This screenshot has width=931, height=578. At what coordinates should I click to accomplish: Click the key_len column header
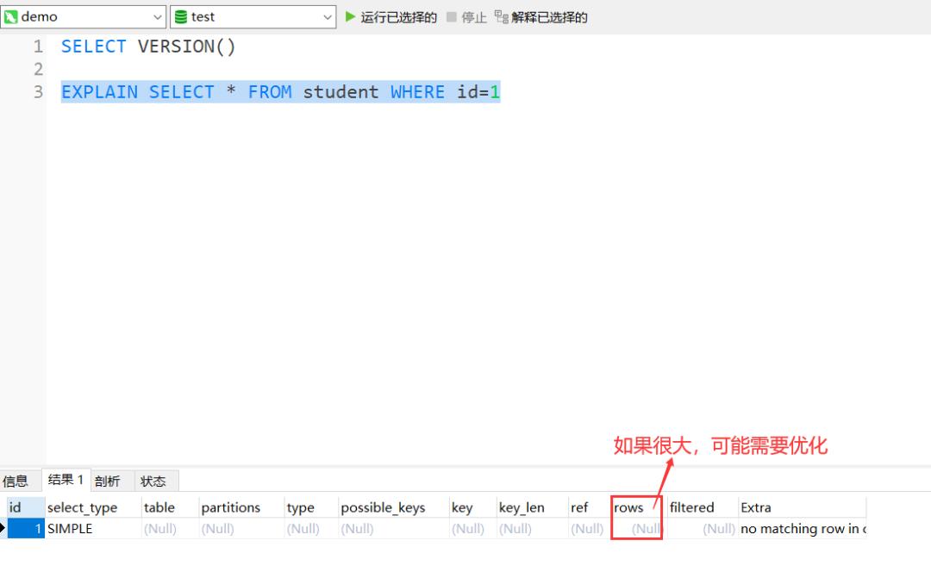point(532,507)
